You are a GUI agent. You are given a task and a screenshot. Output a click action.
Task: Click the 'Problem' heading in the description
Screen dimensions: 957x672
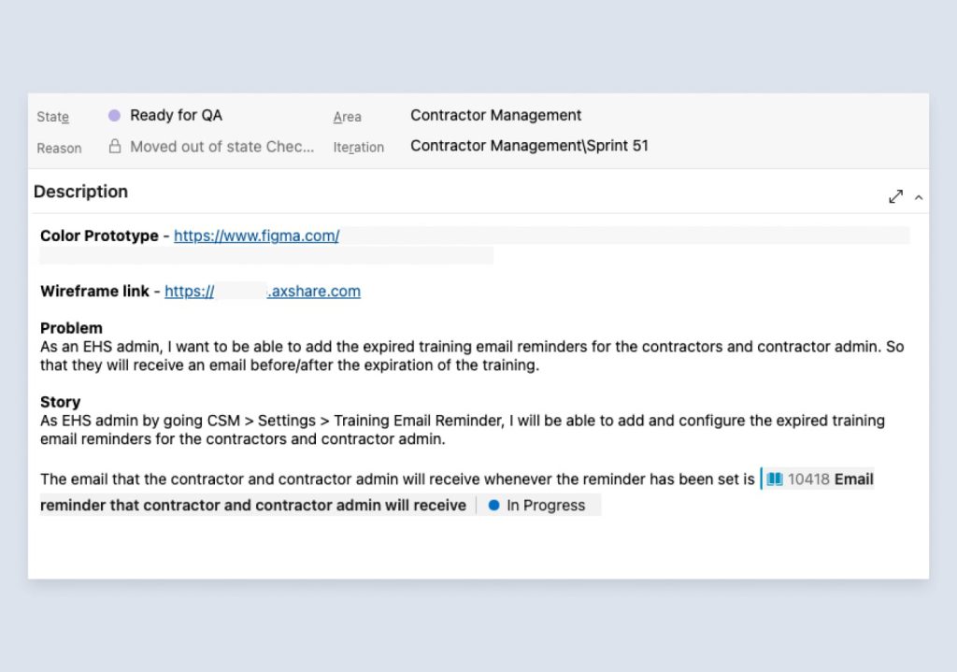coord(71,328)
